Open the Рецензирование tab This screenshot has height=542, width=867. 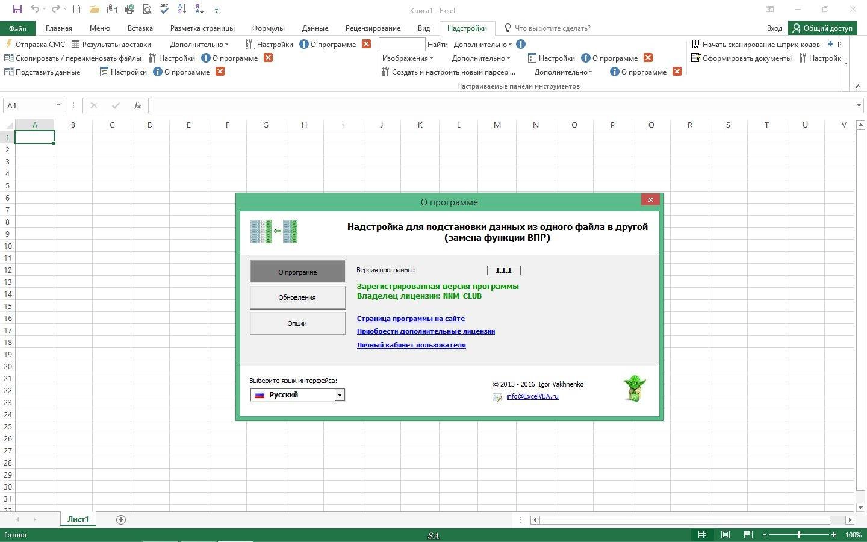click(373, 28)
